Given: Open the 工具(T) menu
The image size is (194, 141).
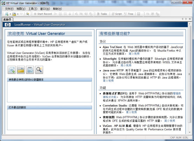Looking at the screenshot, I should point(33,9).
